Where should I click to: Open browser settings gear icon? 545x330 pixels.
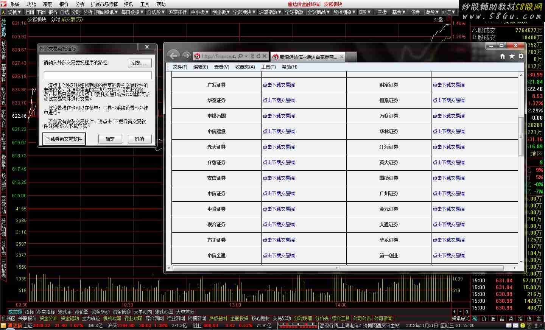point(521,56)
